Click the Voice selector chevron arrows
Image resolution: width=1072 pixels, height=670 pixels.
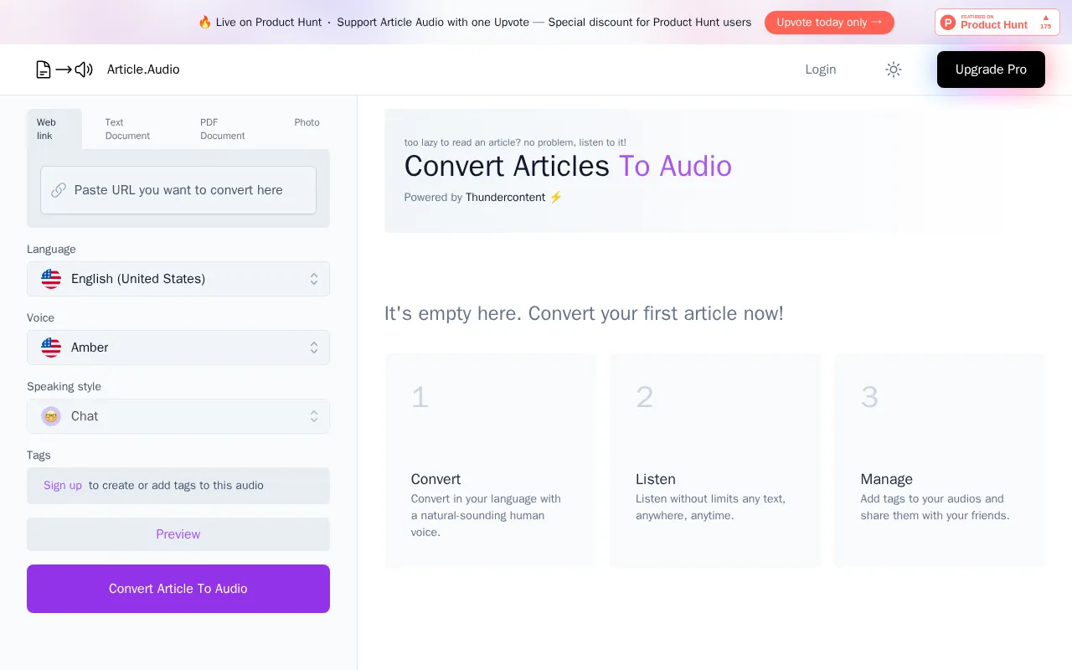pyautogui.click(x=314, y=348)
